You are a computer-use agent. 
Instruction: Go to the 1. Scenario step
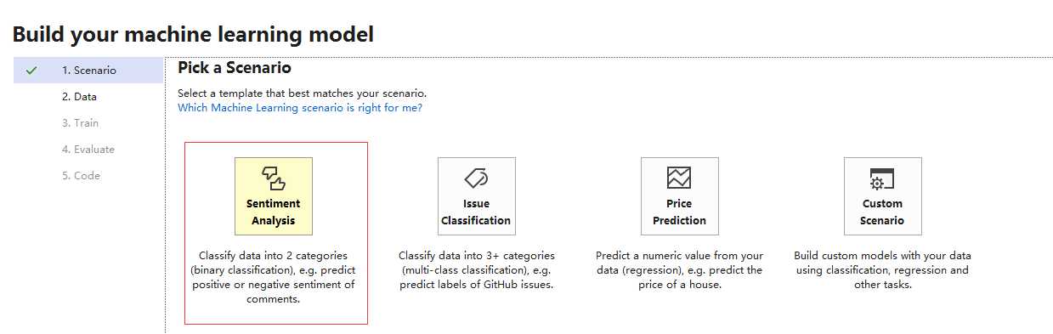(88, 71)
